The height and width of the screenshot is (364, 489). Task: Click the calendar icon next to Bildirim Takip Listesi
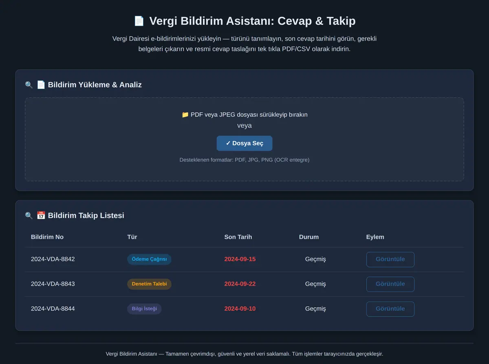(41, 215)
